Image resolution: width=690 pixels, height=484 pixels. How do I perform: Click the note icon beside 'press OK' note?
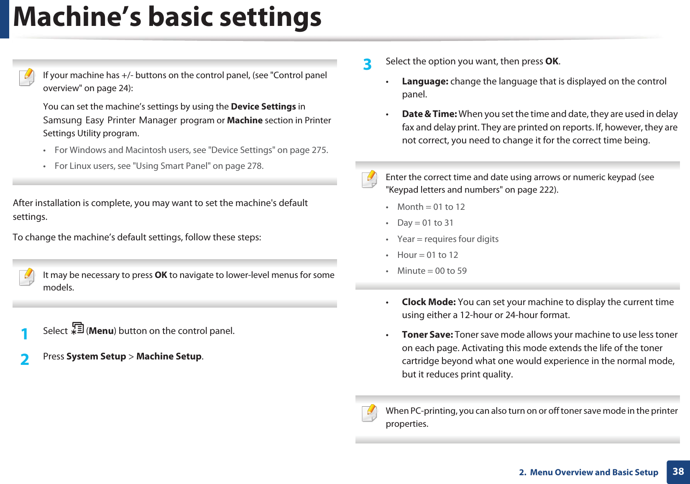(27, 277)
